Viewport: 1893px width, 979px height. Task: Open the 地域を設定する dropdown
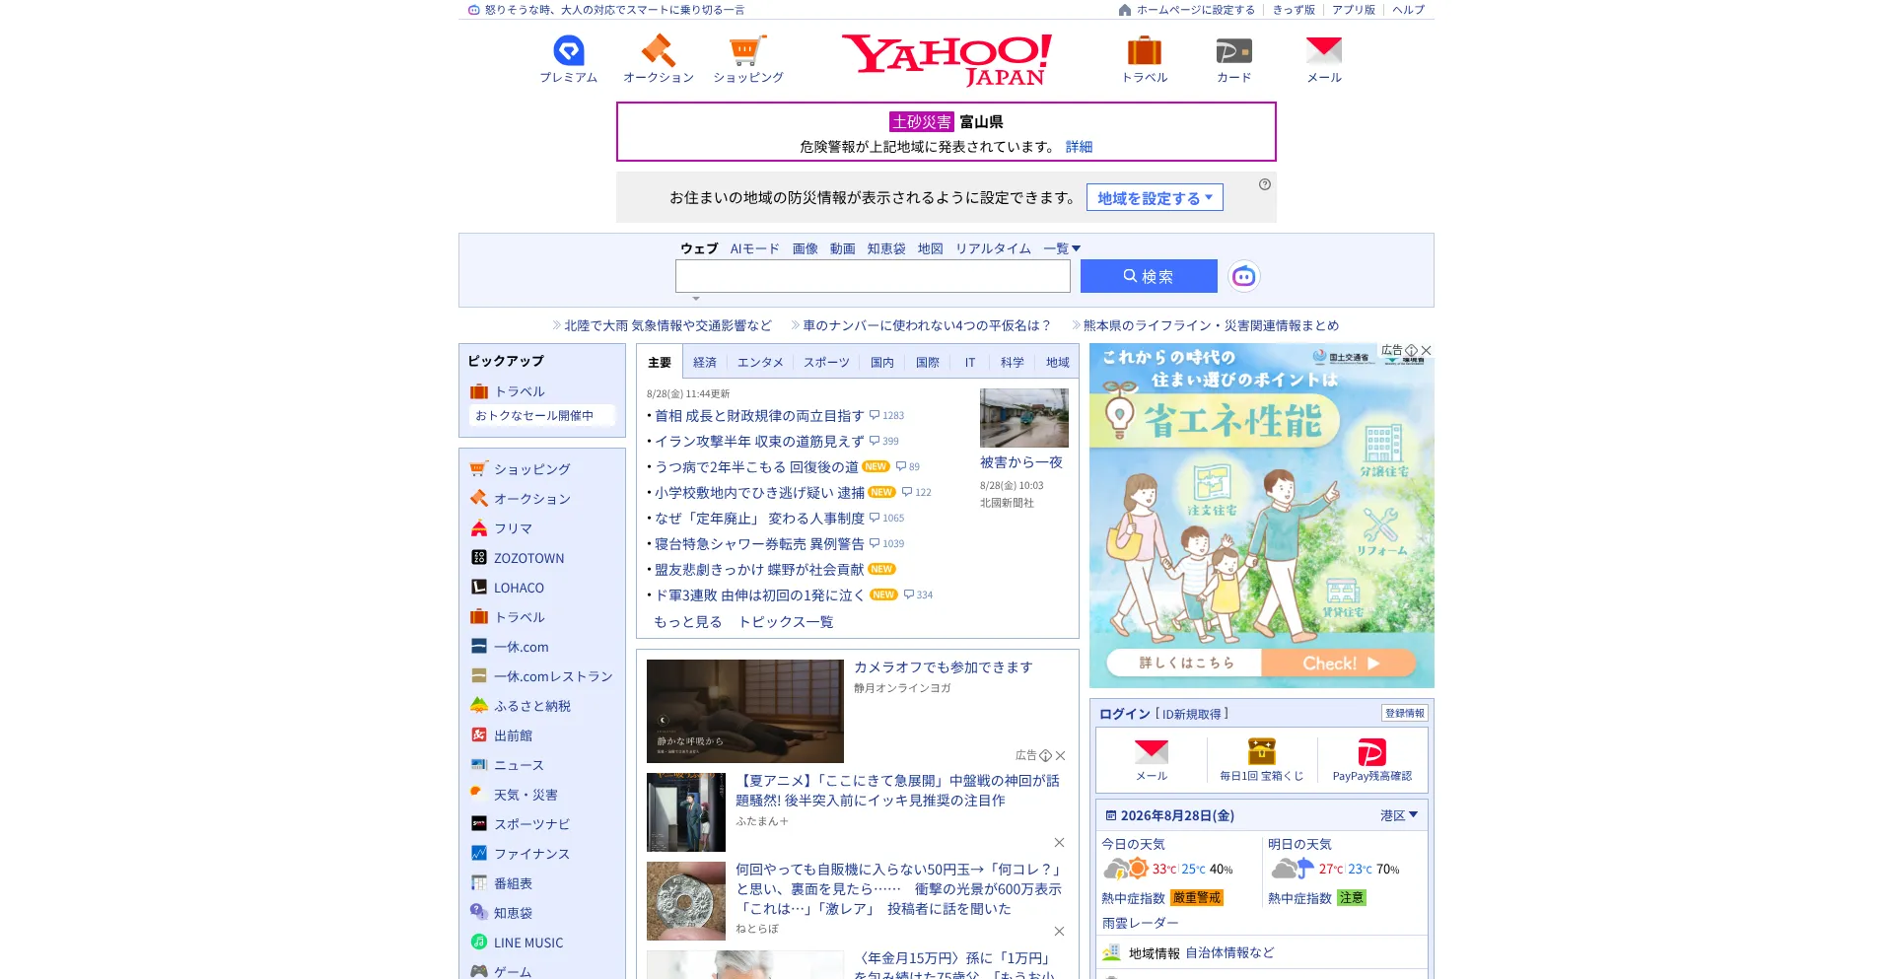point(1155,197)
